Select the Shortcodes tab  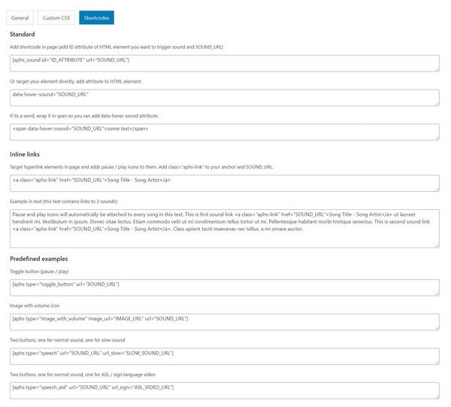(97, 17)
